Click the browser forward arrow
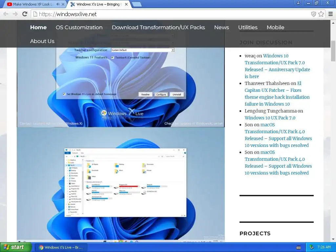 (15, 14)
